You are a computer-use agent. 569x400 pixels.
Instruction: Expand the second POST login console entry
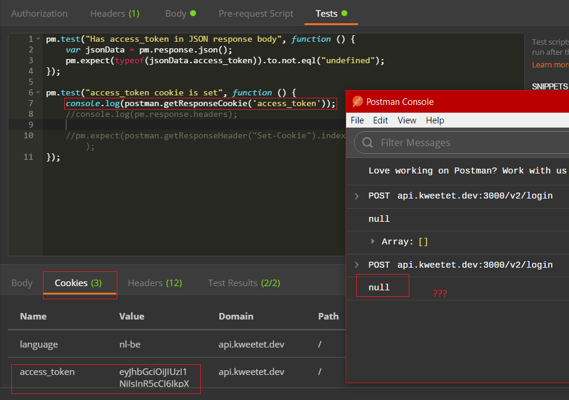357,265
